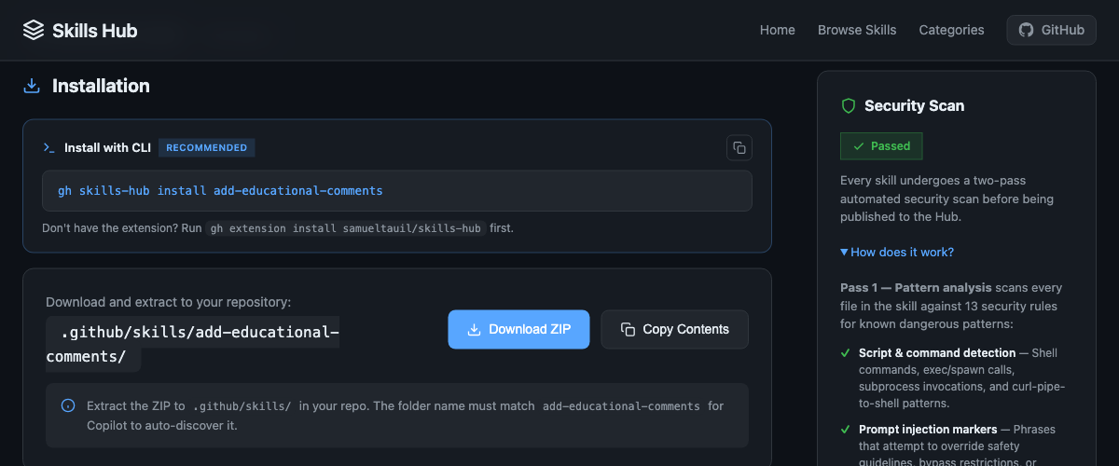Image resolution: width=1119 pixels, height=466 pixels.
Task: Click the RECOMMENDED badge
Action: [x=207, y=147]
